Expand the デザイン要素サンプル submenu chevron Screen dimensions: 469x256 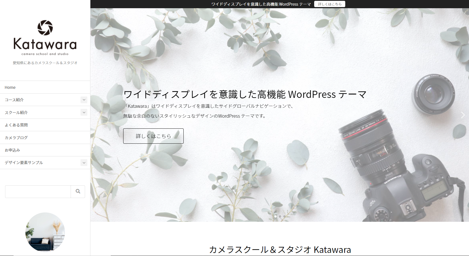[x=84, y=163]
